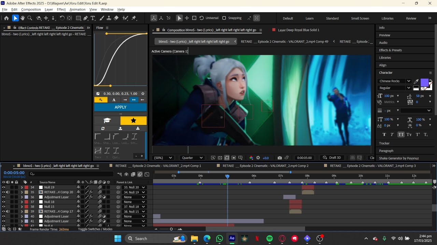Viewport: 437px width, 245px height.
Task: Toggle Faux Bold T in Character panel
Action: (384, 135)
